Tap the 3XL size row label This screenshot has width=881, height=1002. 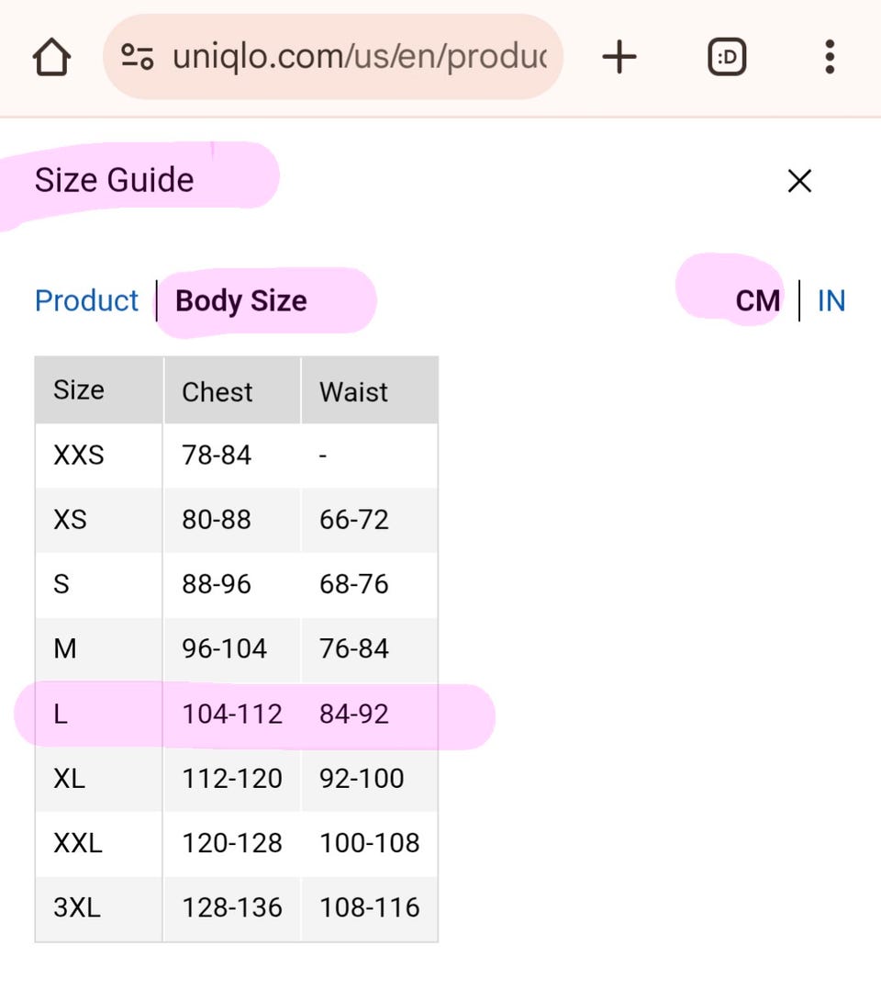tap(76, 907)
